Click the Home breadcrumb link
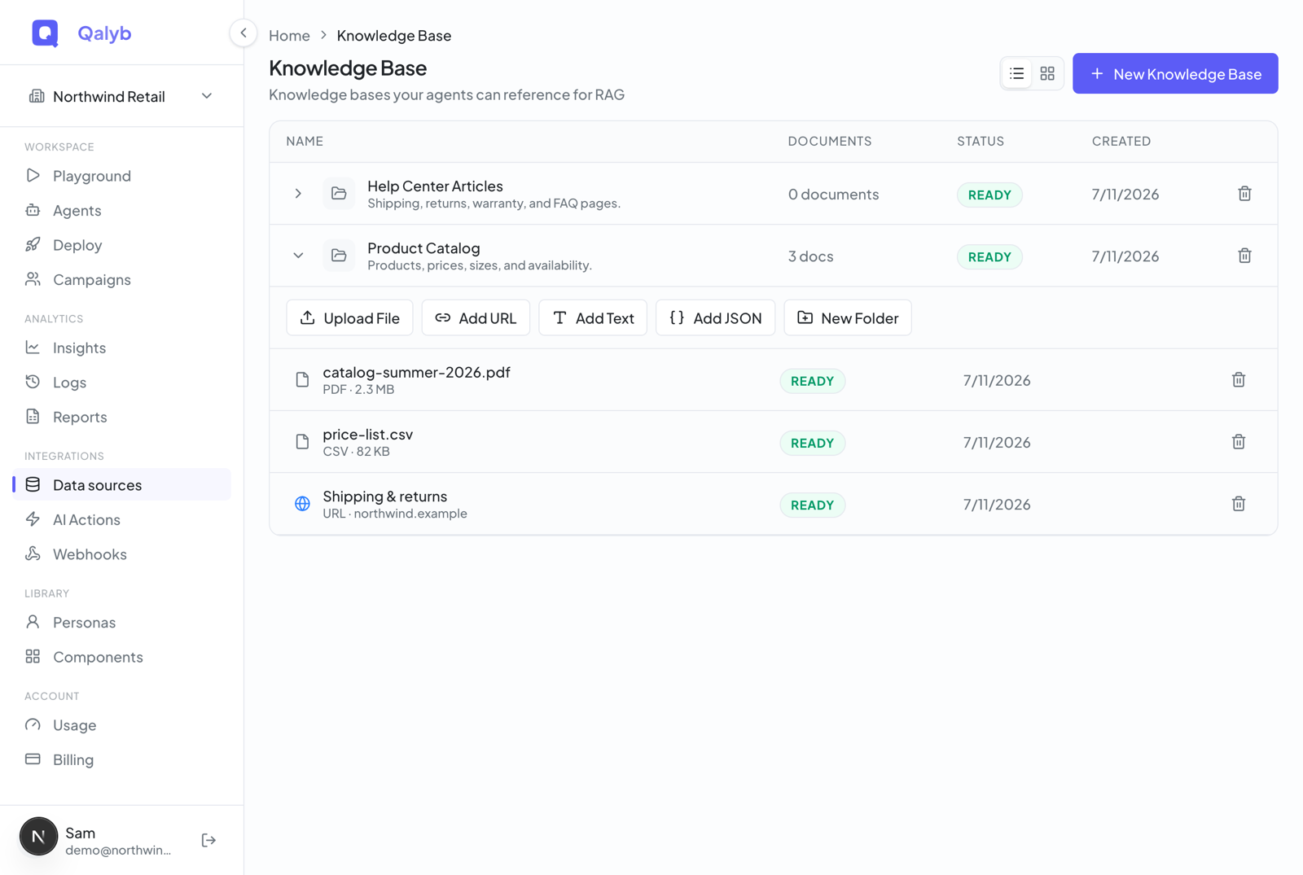Viewport: 1303px width, 875px height. click(x=289, y=36)
